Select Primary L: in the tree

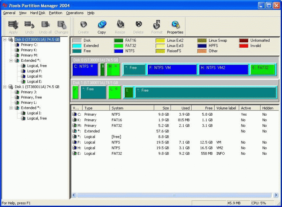pos(29,103)
